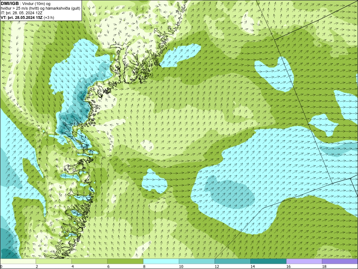Click the 'hviður > 25 m/s' legend description line

pyautogui.click(x=41, y=9)
